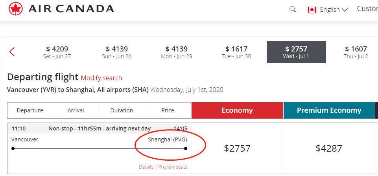The width and height of the screenshot is (378, 176).
Task: Click the Air Canada maple leaf logo
Action: tap(16, 9)
